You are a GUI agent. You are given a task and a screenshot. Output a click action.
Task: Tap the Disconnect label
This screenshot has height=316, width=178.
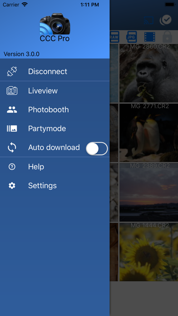pos(48,72)
